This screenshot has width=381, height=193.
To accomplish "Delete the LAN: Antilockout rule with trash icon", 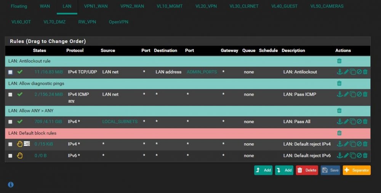I will (x=365, y=72).
